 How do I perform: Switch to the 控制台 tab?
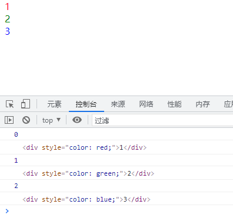click(86, 104)
